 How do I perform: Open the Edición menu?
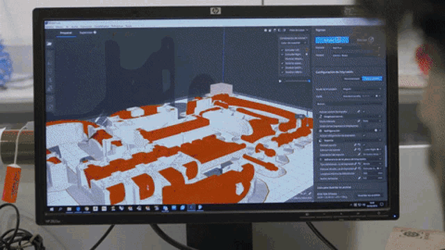coord(59,26)
